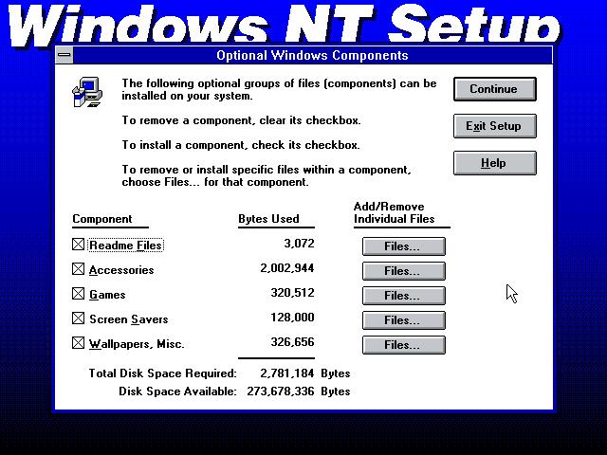This screenshot has width=607, height=455.
Task: Click the Bytes Used column header
Action: (268, 219)
